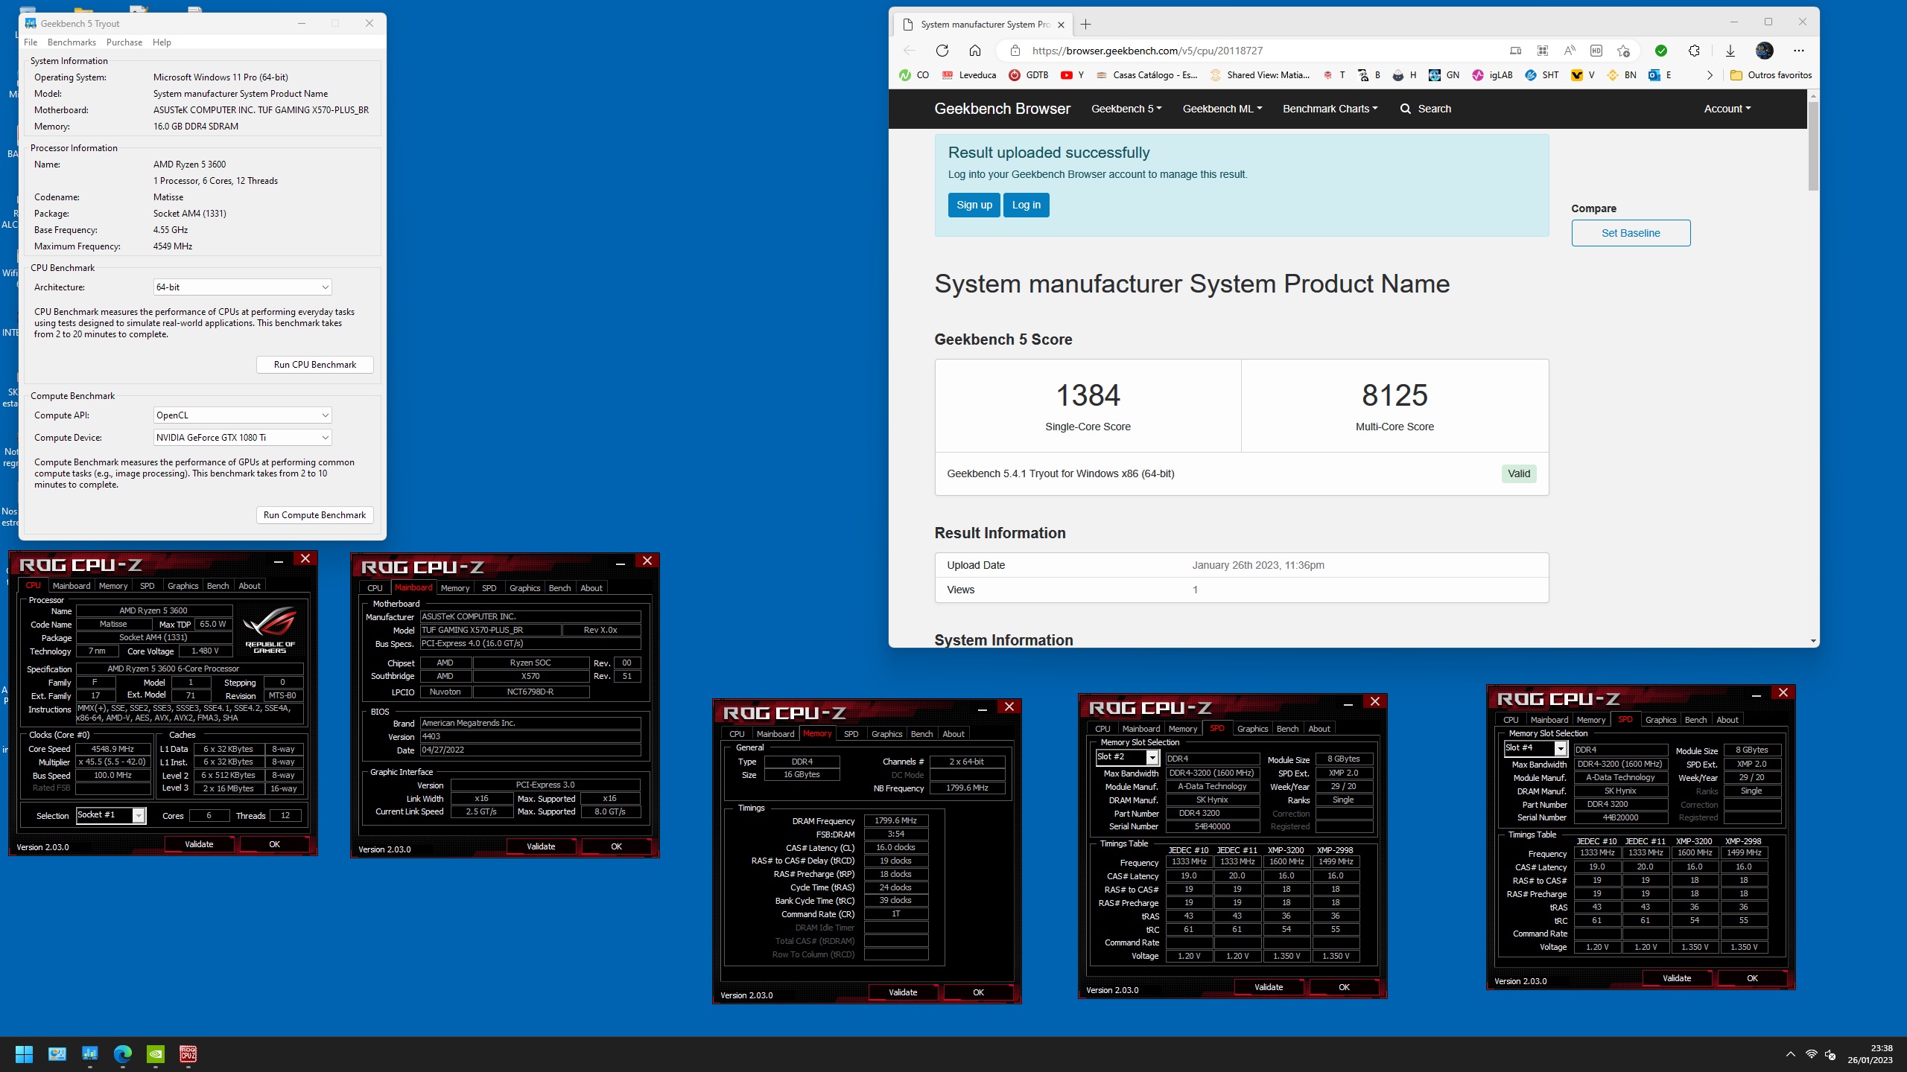Click Run CPU Benchmark button
The image size is (1907, 1072).
315,365
